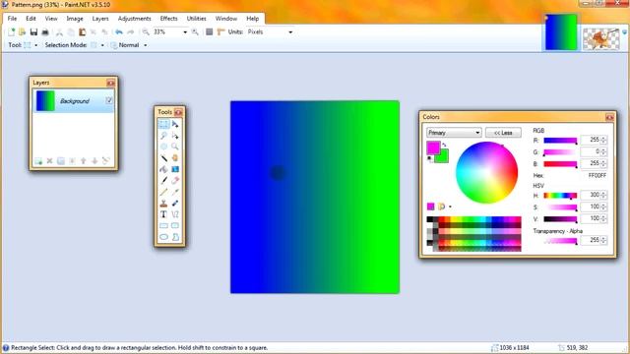This screenshot has height=354, width=630.
Task: Click the Hex value field FF00FF
Action: coord(598,175)
